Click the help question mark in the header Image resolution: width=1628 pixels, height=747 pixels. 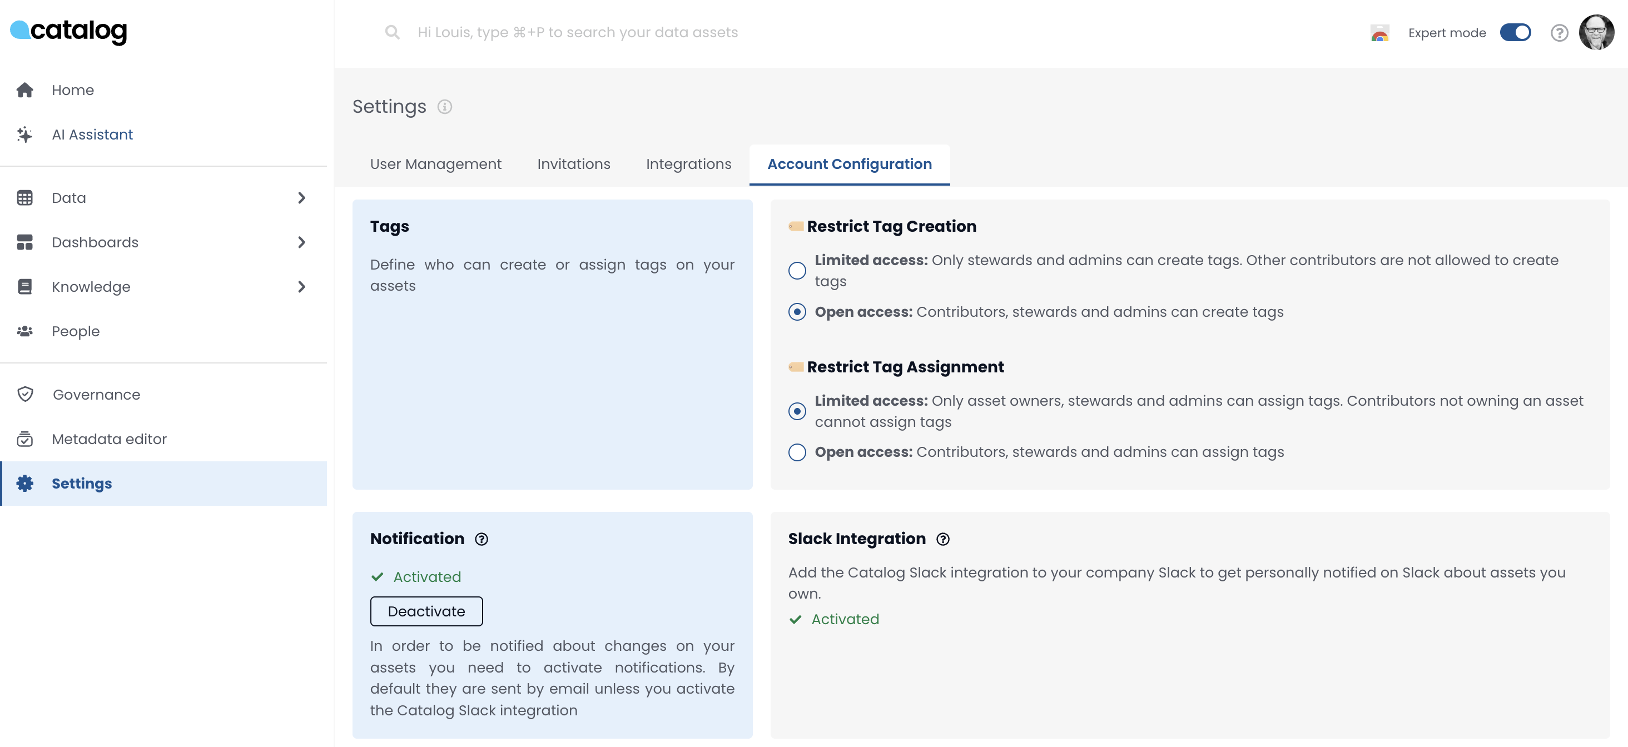[x=1559, y=33]
